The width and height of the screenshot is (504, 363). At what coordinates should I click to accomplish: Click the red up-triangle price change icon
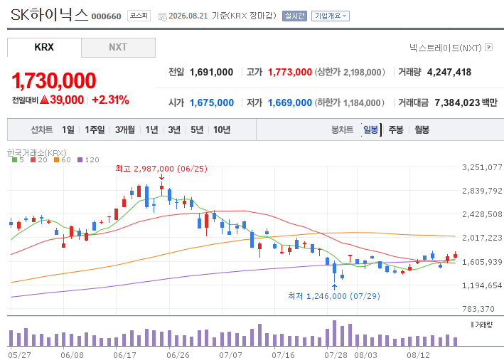click(44, 100)
